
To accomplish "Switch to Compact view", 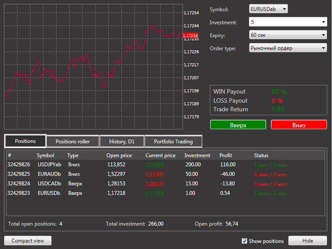I will 28,241.
